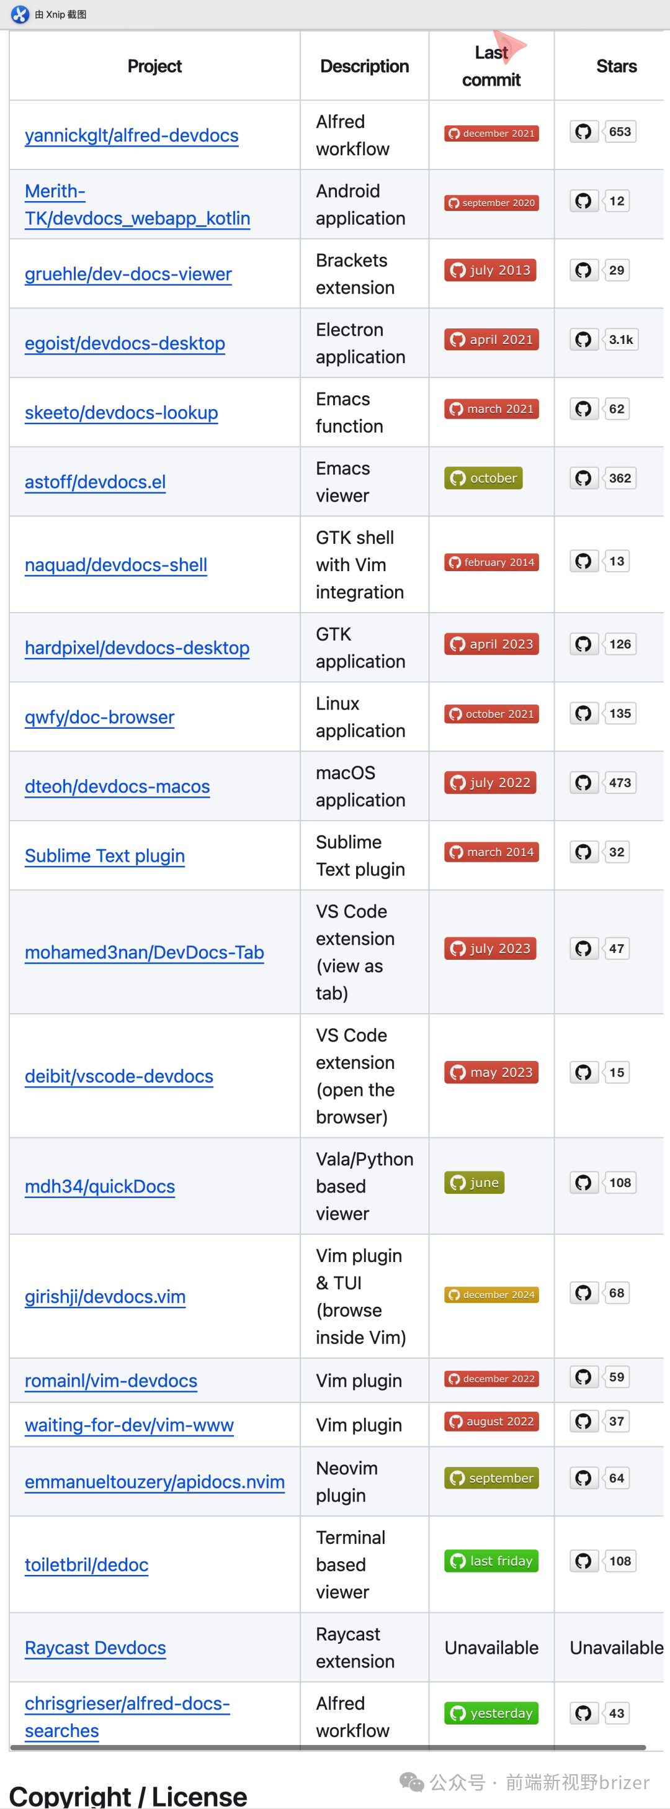Click the GitHub stars icon for alfred-devdocs

(x=584, y=132)
